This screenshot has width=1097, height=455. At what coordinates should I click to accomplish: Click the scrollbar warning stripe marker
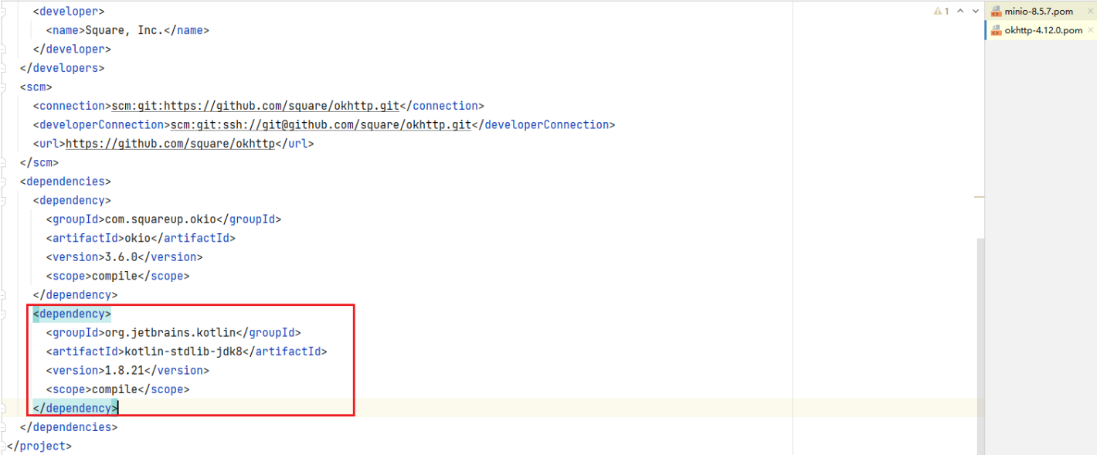click(980, 197)
